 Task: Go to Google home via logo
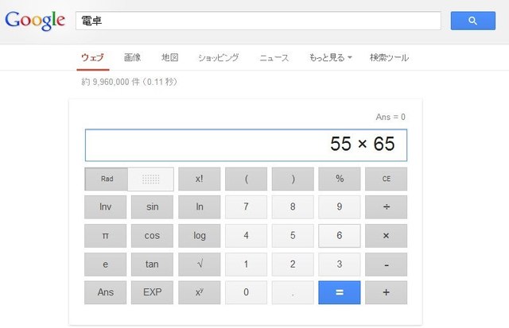(34, 21)
